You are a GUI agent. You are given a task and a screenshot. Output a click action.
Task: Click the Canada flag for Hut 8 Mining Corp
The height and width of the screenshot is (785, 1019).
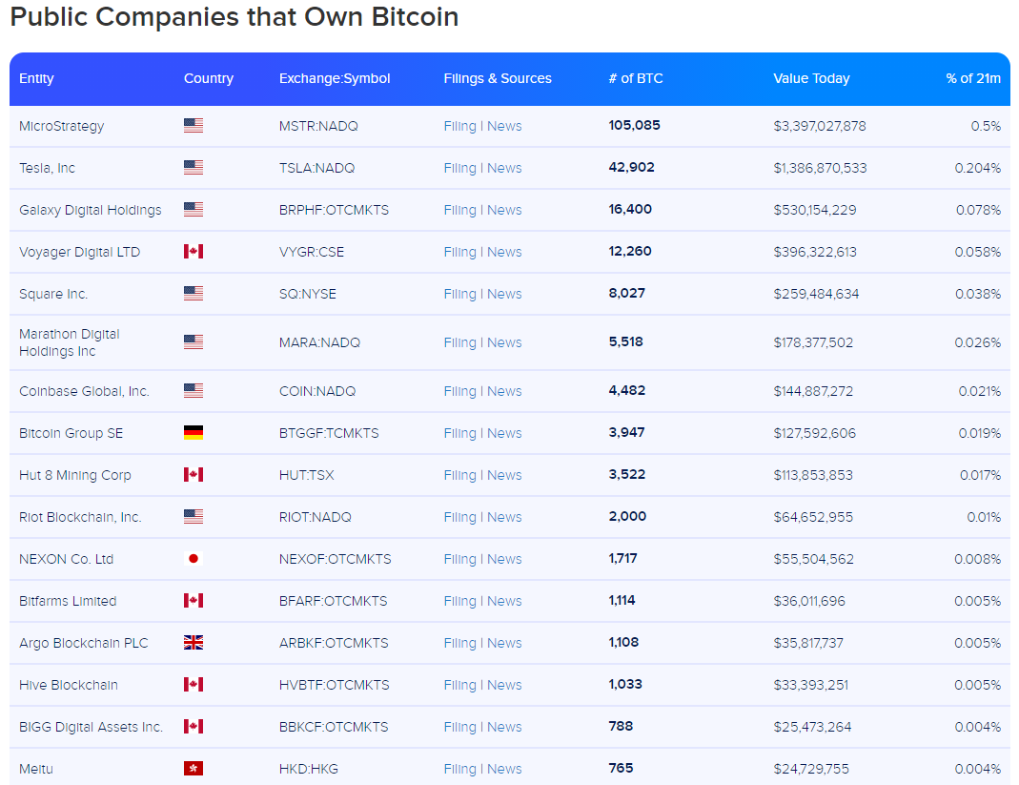pyautogui.click(x=194, y=475)
